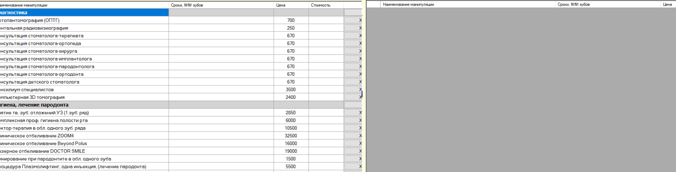This screenshot has height=172, width=676.
Task: Click X button in DOCTOR SMILE row
Action: tap(353, 151)
